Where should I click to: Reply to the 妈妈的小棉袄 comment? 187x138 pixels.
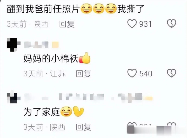[84, 74]
